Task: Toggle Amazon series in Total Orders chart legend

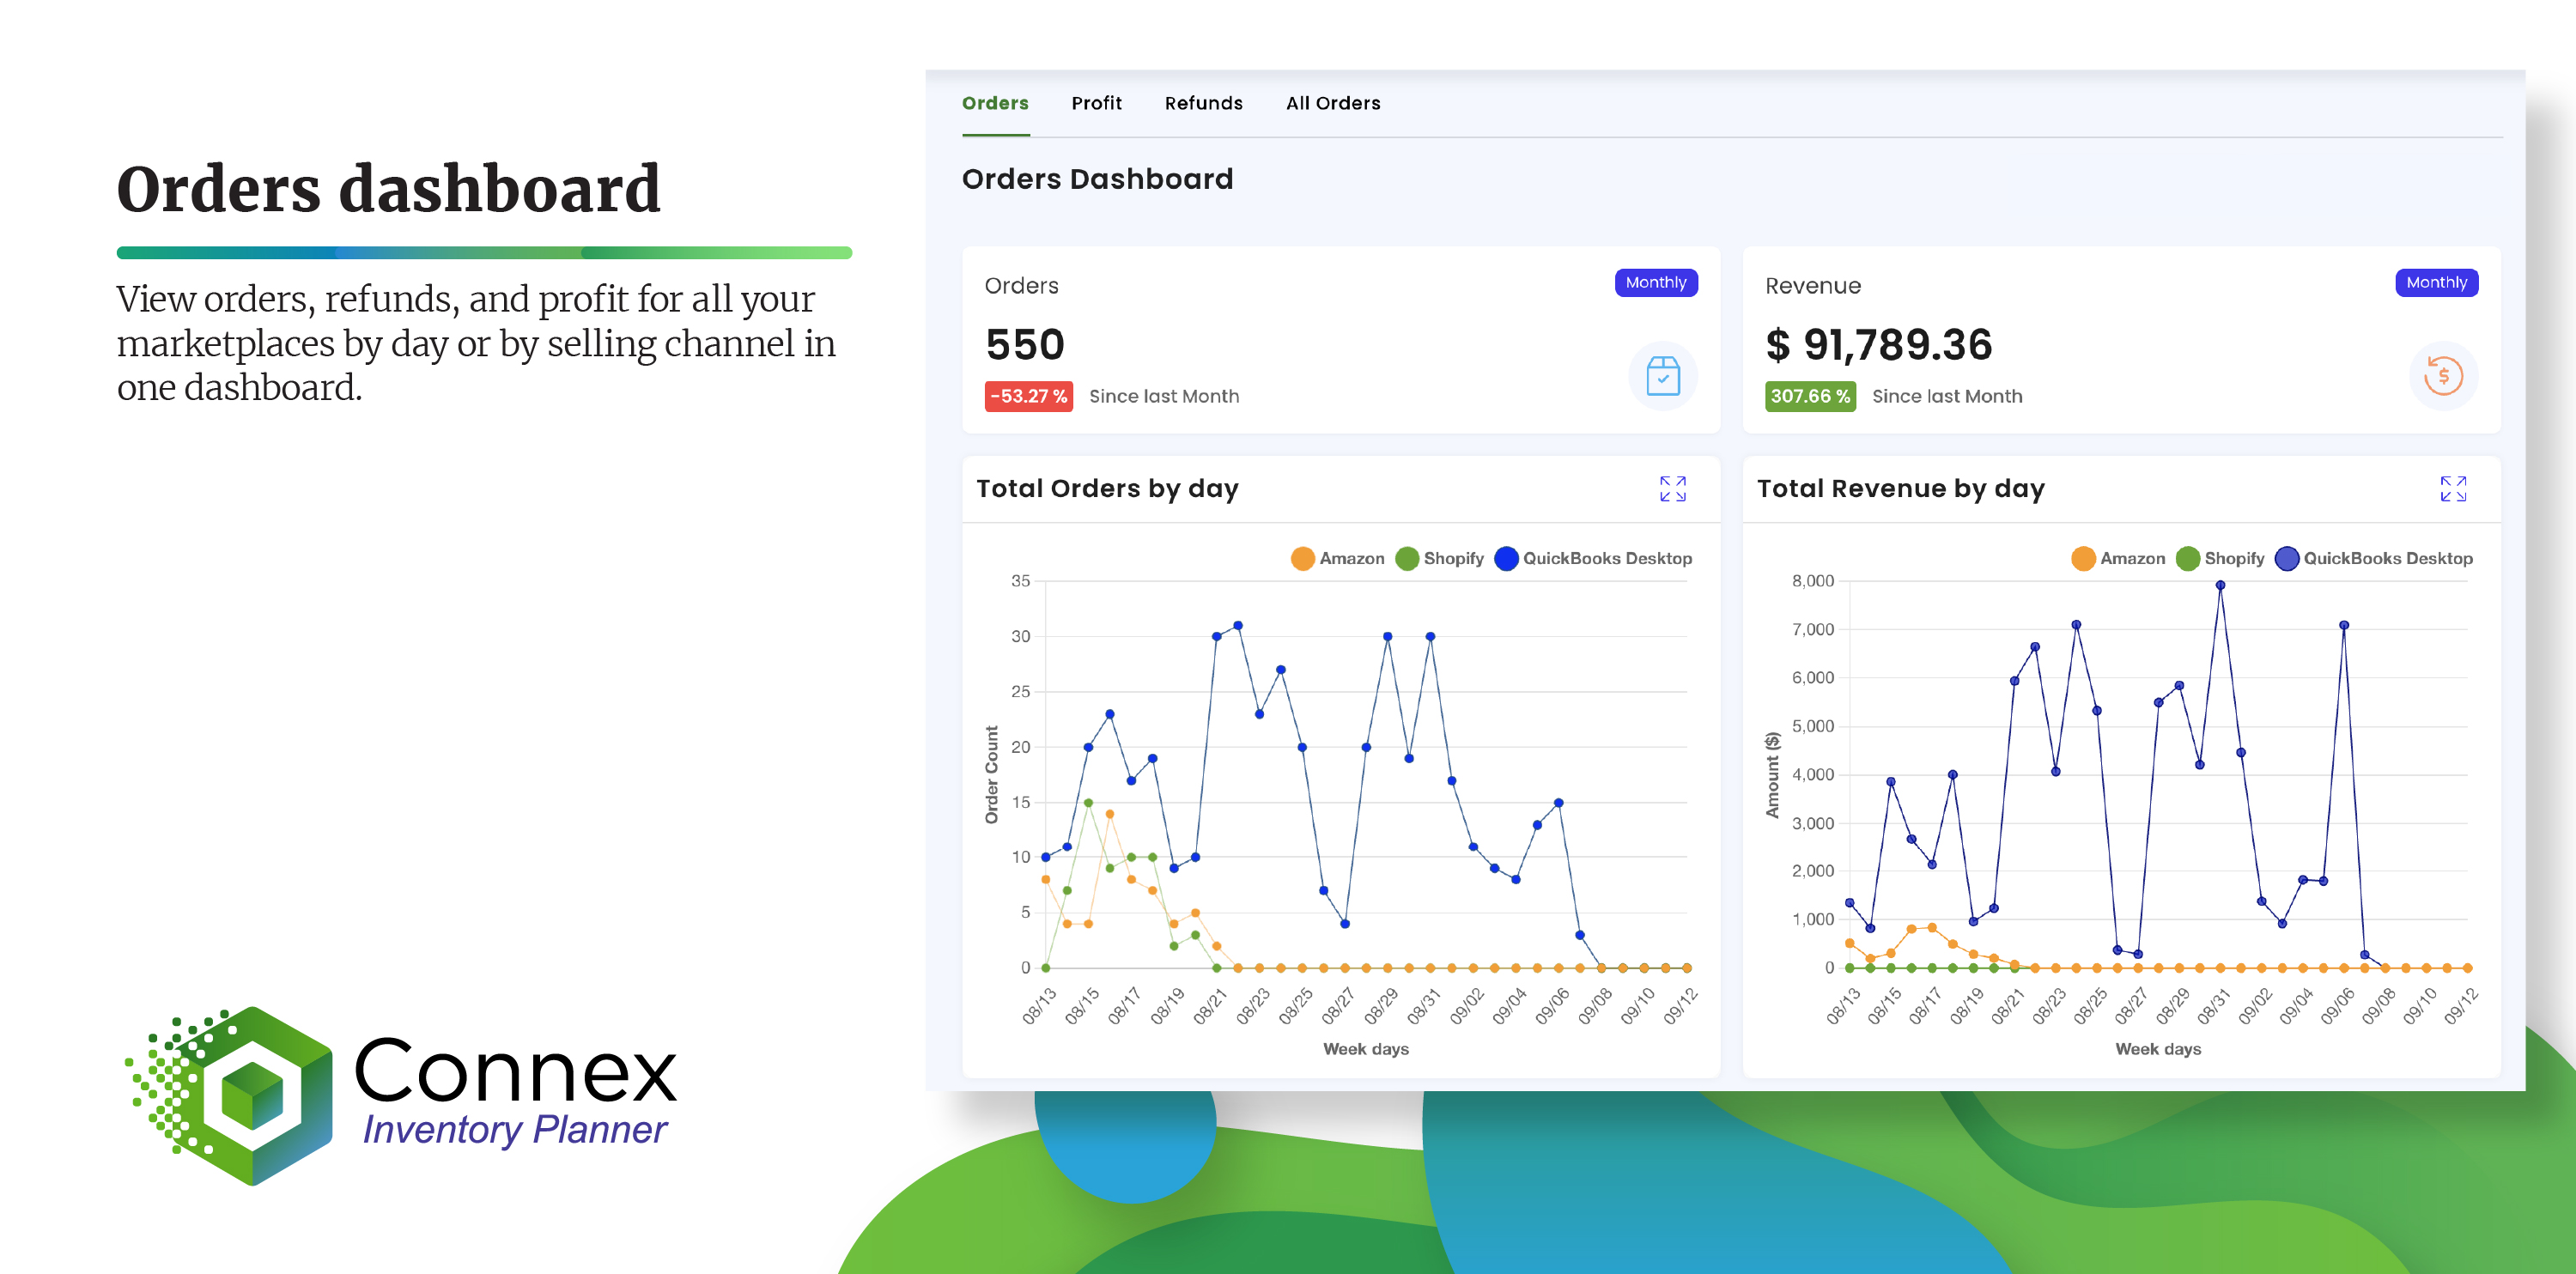Action: point(1337,558)
